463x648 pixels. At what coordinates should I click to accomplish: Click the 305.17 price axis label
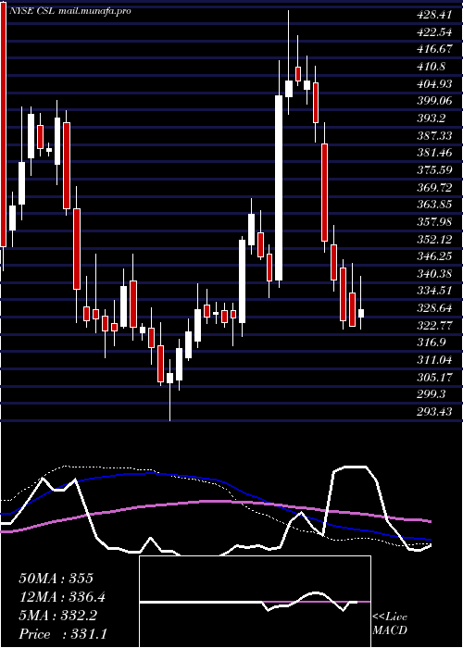click(x=433, y=378)
